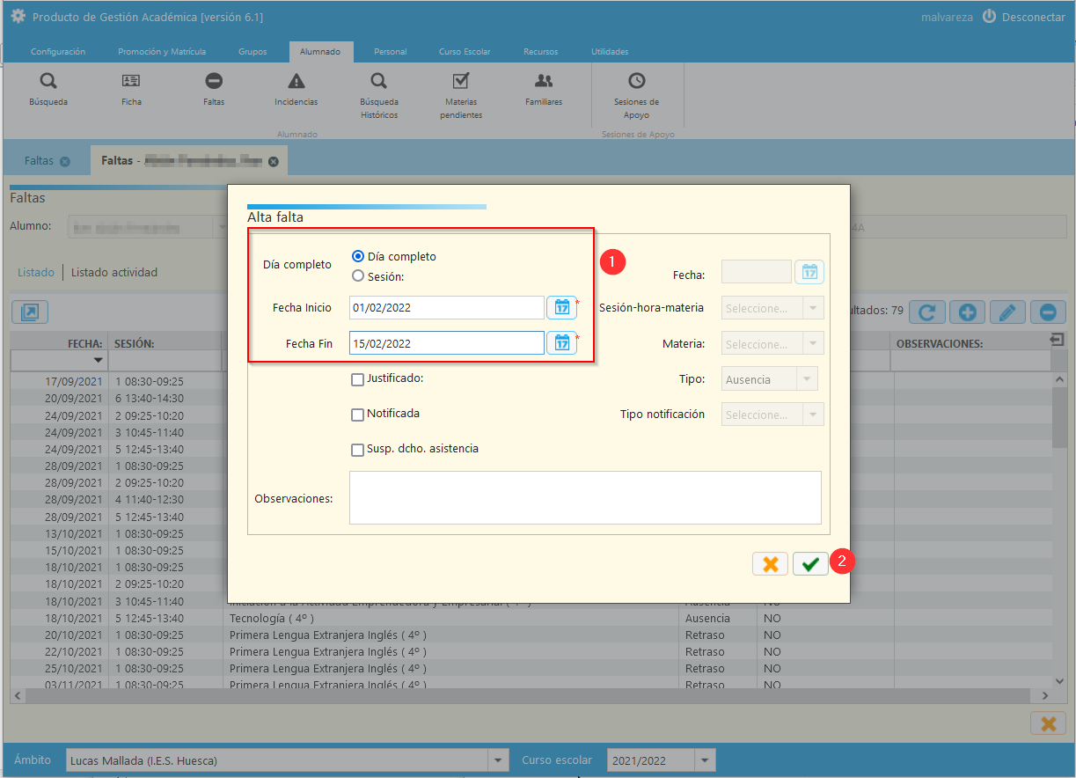Expand the Ámbito Lucas Mallada dropdown
Image resolution: width=1076 pixels, height=778 pixels.
tap(499, 760)
